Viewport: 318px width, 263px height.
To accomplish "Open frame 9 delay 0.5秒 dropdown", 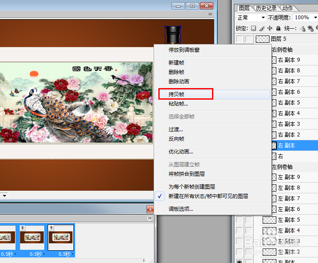I will tap(73, 254).
